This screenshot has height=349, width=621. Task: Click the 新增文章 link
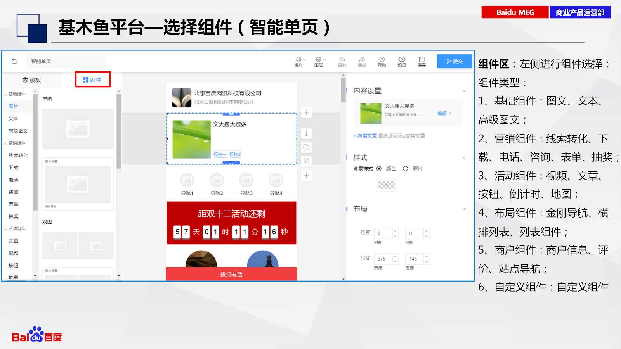365,136
